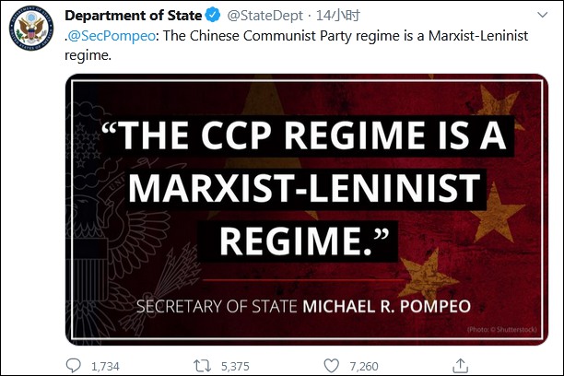Click the "MARXIST-LENINIST" headline in the image
564x376 pixels.
click(x=304, y=189)
